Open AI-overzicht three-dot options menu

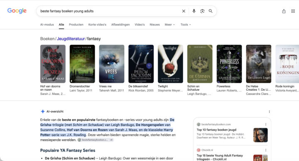click(x=269, y=112)
